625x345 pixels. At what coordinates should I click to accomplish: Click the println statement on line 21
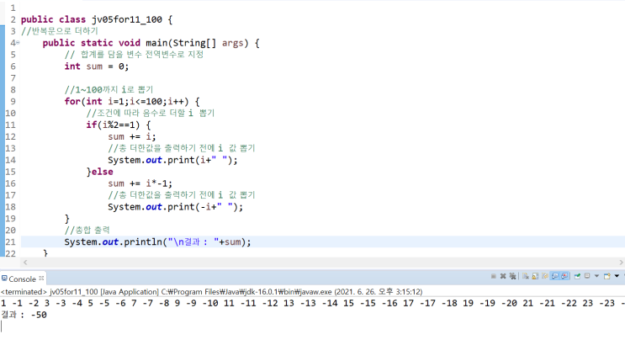click(x=157, y=241)
